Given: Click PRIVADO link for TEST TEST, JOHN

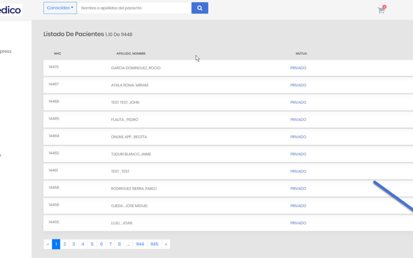Looking at the screenshot, I should click(x=298, y=102).
